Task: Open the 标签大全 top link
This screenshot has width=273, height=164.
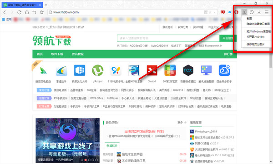Action: [x=213, y=27]
